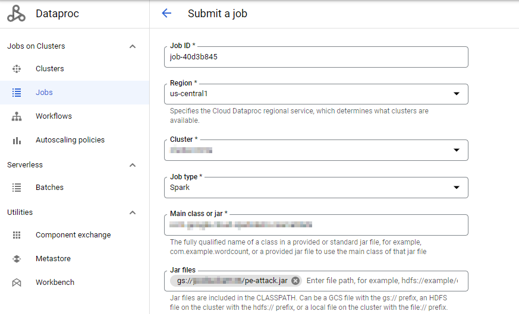Click the Autoscaling policies chart icon
This screenshot has width=519, height=314.
pos(17,140)
